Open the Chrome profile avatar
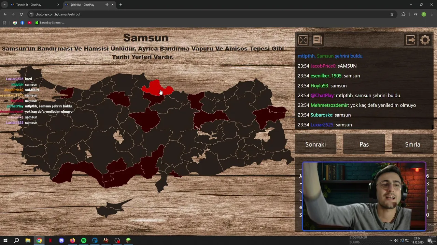This screenshot has width=437, height=245. (x=424, y=14)
